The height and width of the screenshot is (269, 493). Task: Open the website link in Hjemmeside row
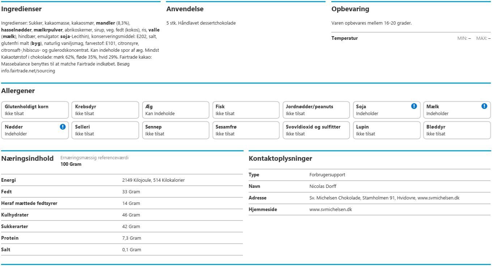(x=331, y=210)
